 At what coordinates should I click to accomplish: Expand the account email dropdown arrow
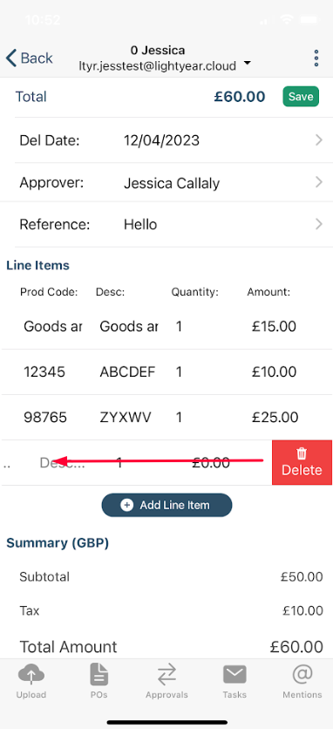click(248, 64)
